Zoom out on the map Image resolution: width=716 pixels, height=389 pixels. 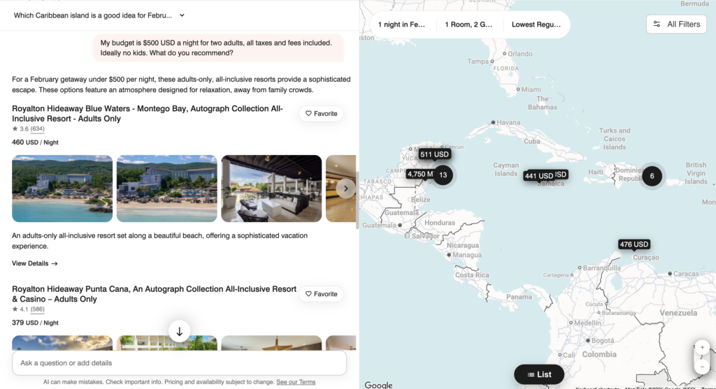(702, 367)
